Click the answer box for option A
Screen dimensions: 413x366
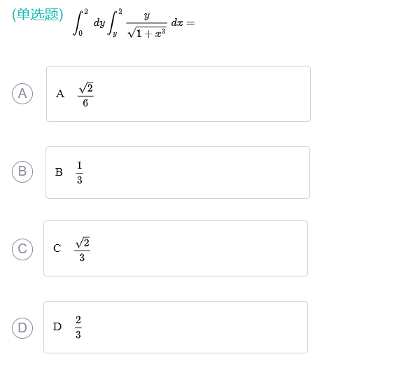point(178,94)
